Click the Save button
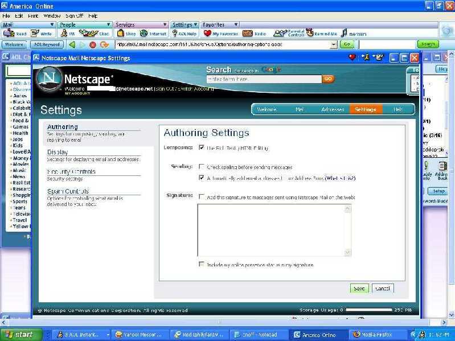Viewport: 455px width, 341px height. [x=359, y=288]
